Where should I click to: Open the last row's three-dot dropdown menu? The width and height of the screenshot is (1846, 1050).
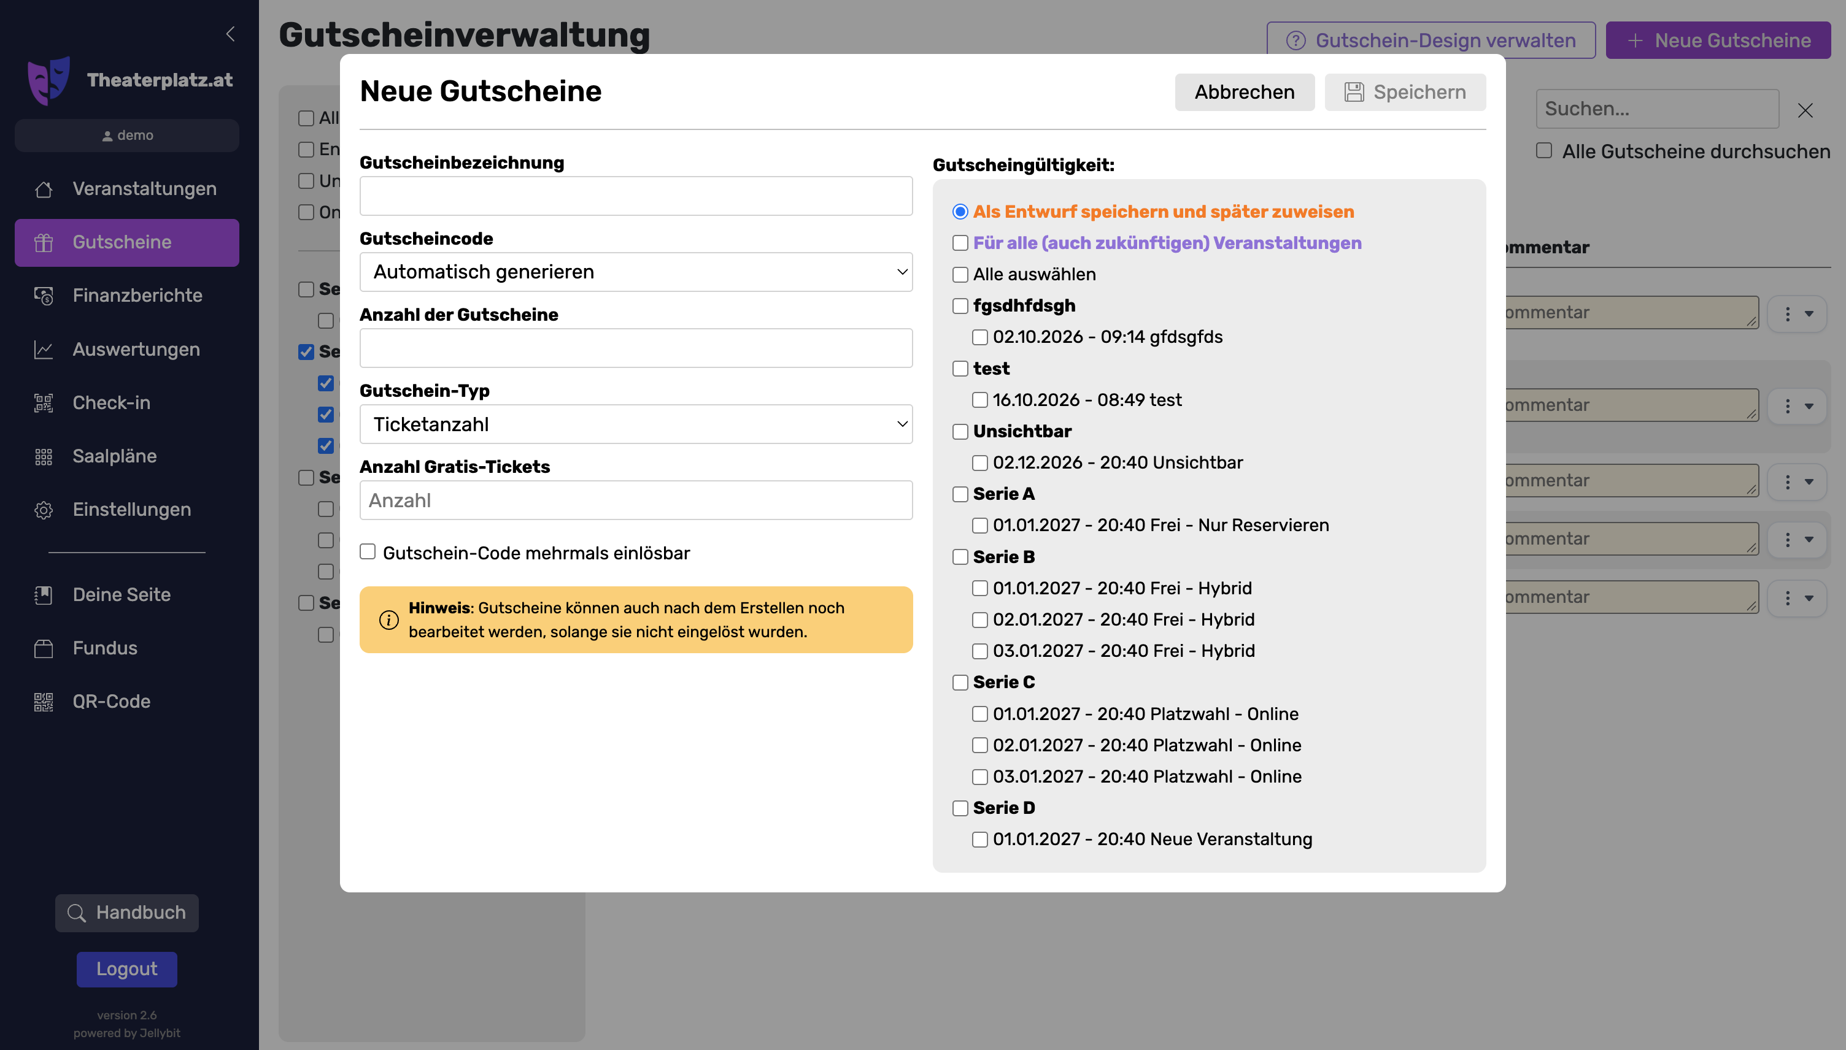point(1797,598)
